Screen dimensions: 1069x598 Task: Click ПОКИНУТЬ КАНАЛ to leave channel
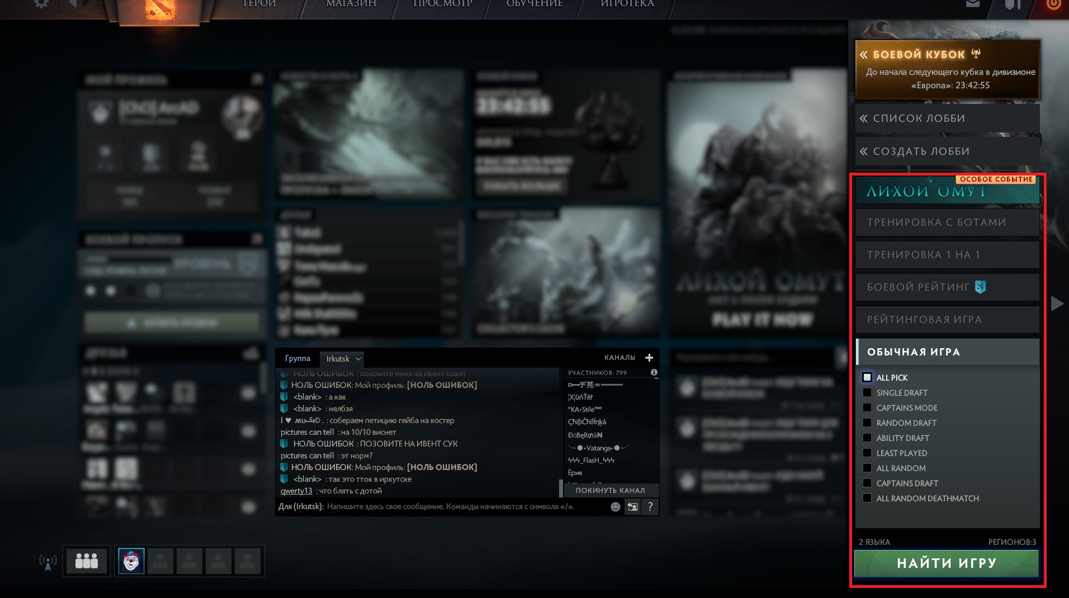tap(610, 490)
